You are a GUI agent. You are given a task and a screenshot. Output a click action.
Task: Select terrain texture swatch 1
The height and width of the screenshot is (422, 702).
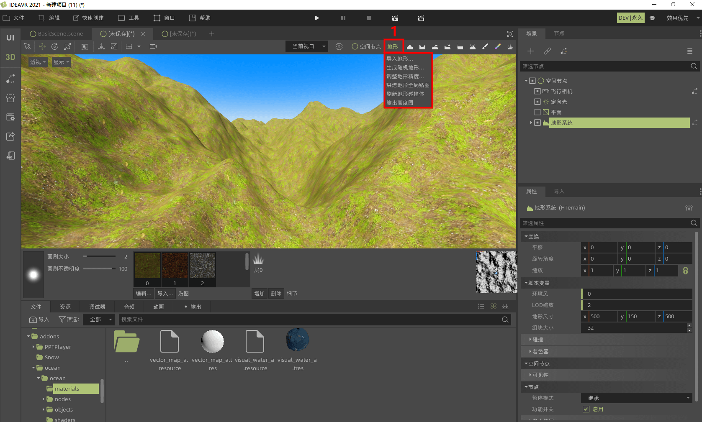point(175,269)
